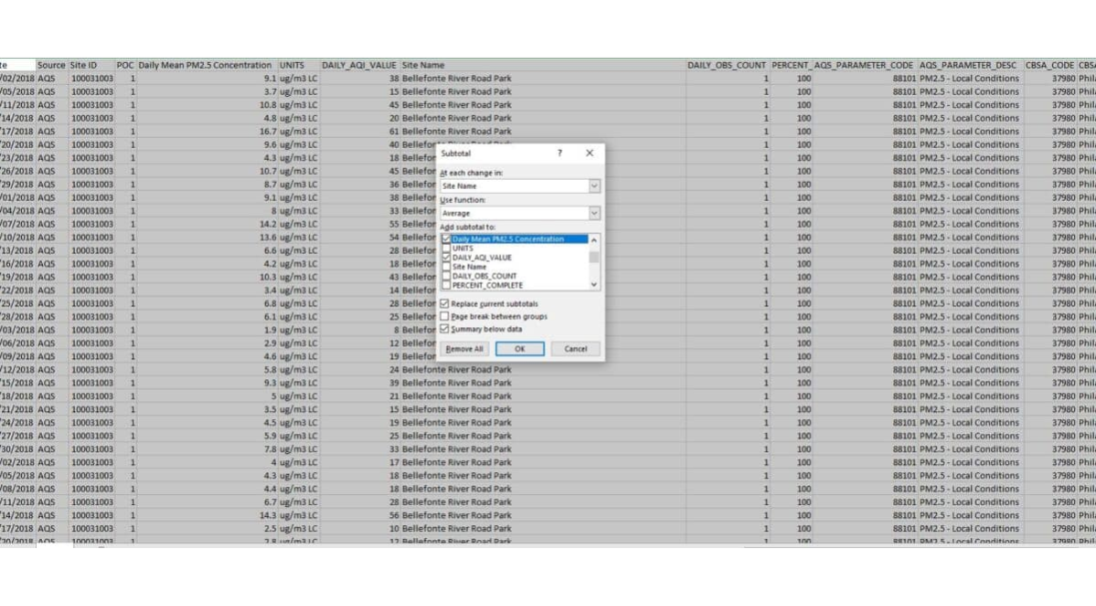Click the 3.7 concentration value cell
Viewport: 1096px width, 606px height.
pyautogui.click(x=206, y=92)
